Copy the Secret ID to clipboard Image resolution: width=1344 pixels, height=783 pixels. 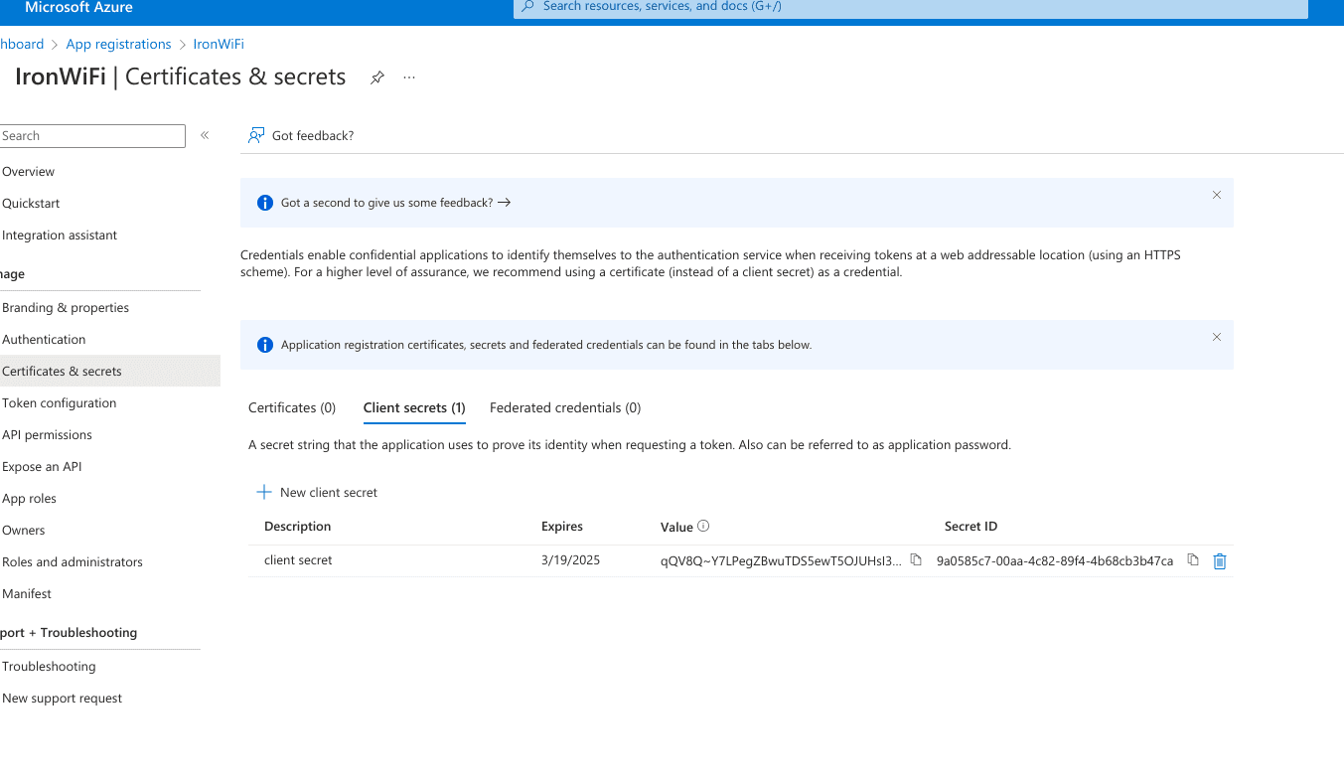click(x=1193, y=560)
